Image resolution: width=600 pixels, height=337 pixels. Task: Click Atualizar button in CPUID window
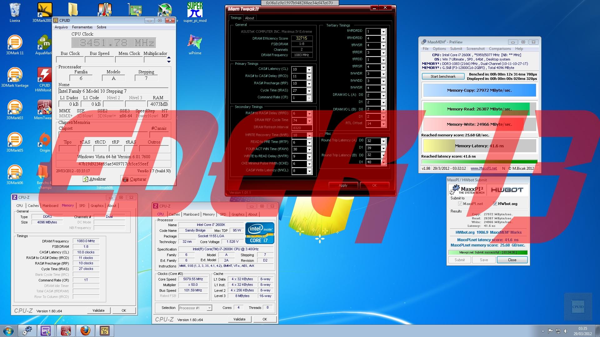94,179
